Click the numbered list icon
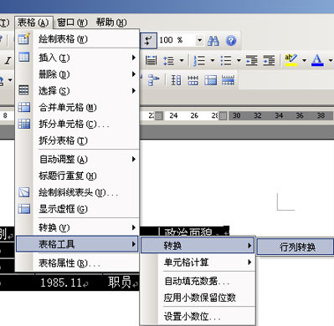 click(x=199, y=60)
